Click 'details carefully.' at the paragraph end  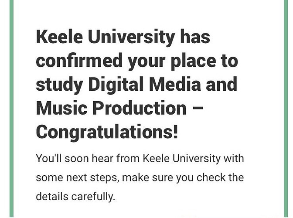point(75,197)
